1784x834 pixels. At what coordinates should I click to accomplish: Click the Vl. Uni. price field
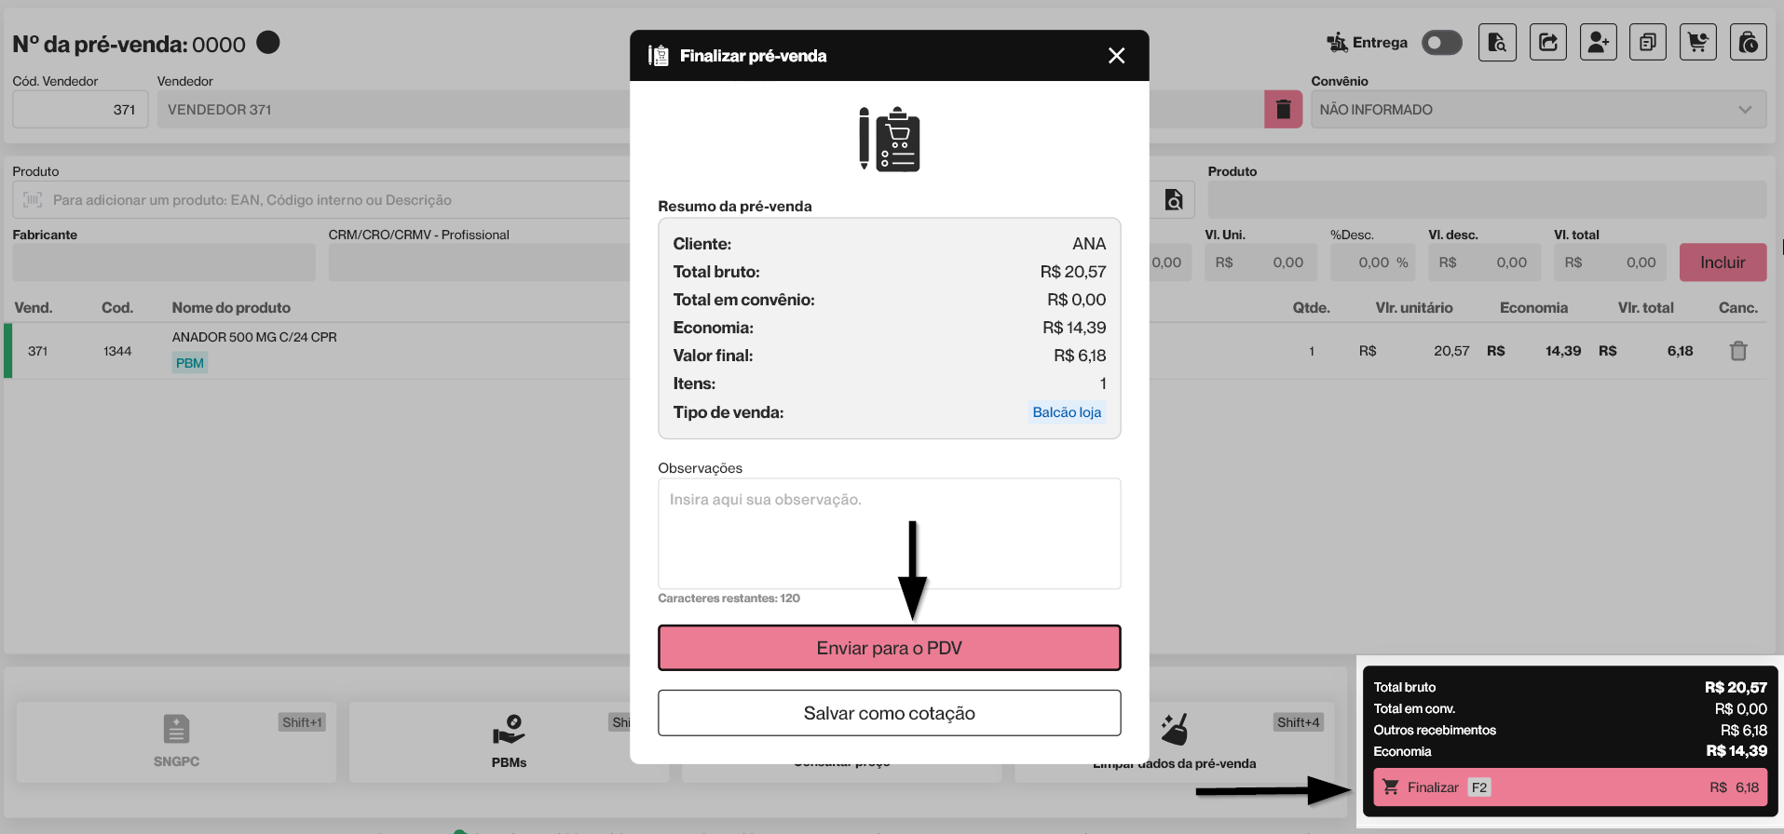tap(1260, 262)
